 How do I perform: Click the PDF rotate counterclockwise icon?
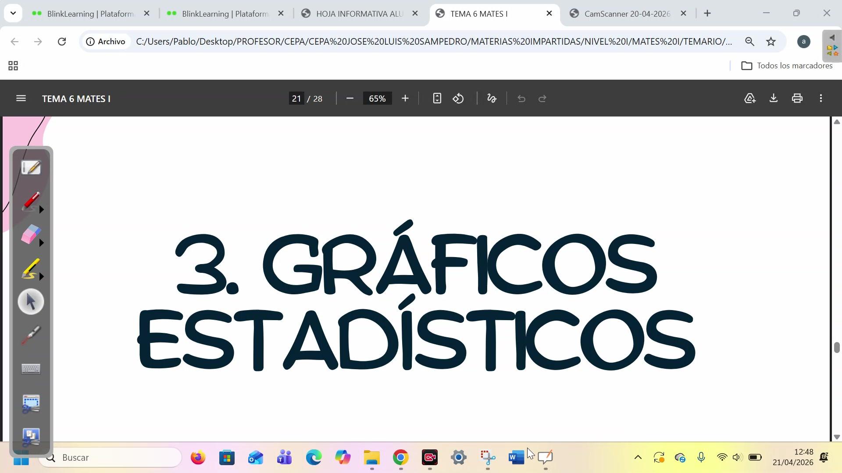458,99
